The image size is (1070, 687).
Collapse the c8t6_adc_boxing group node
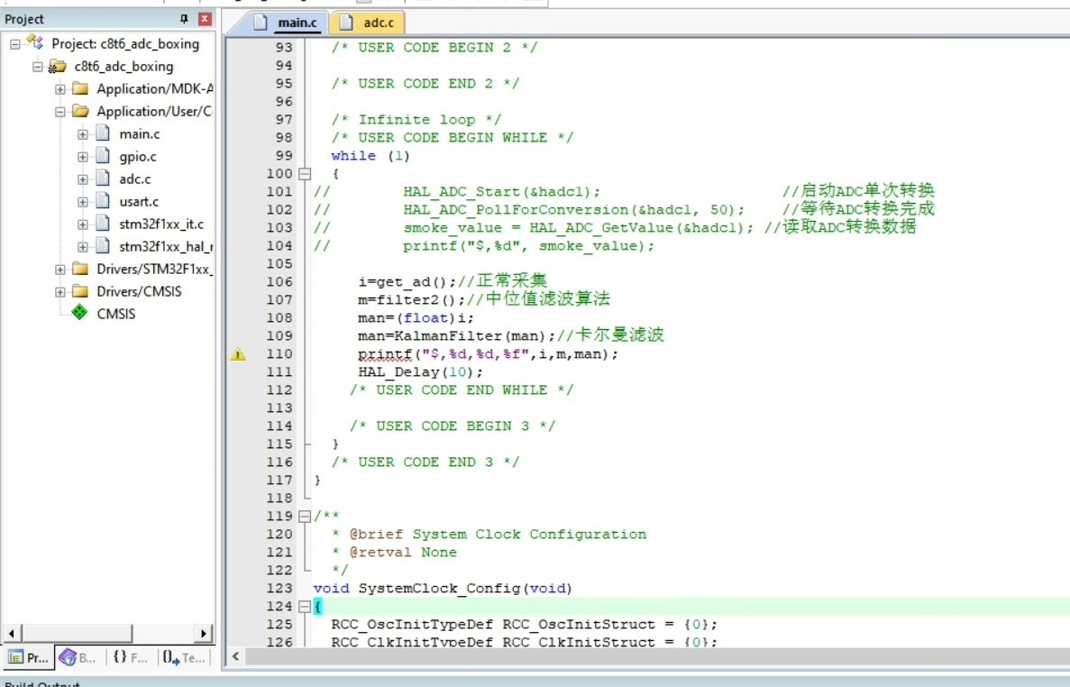click(x=37, y=66)
